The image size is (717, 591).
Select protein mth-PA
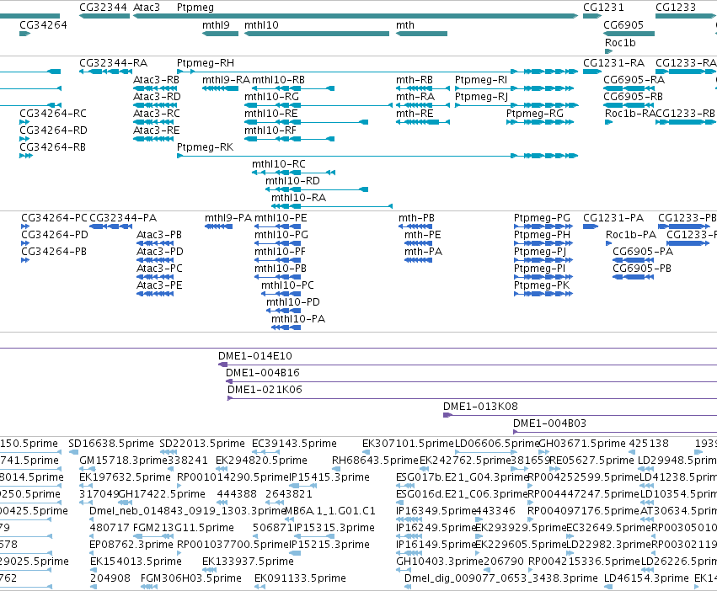418,260
